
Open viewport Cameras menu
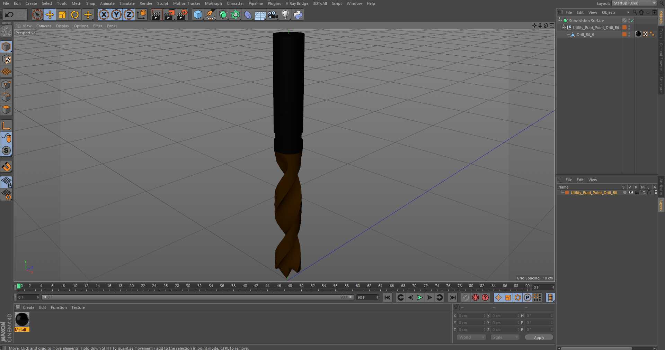[44, 26]
